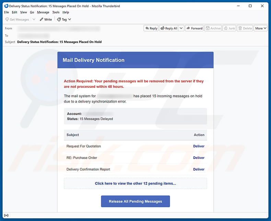Click Release All Pending Messages button
Viewport: 271px width, 221px height.
pyautogui.click(x=135, y=201)
